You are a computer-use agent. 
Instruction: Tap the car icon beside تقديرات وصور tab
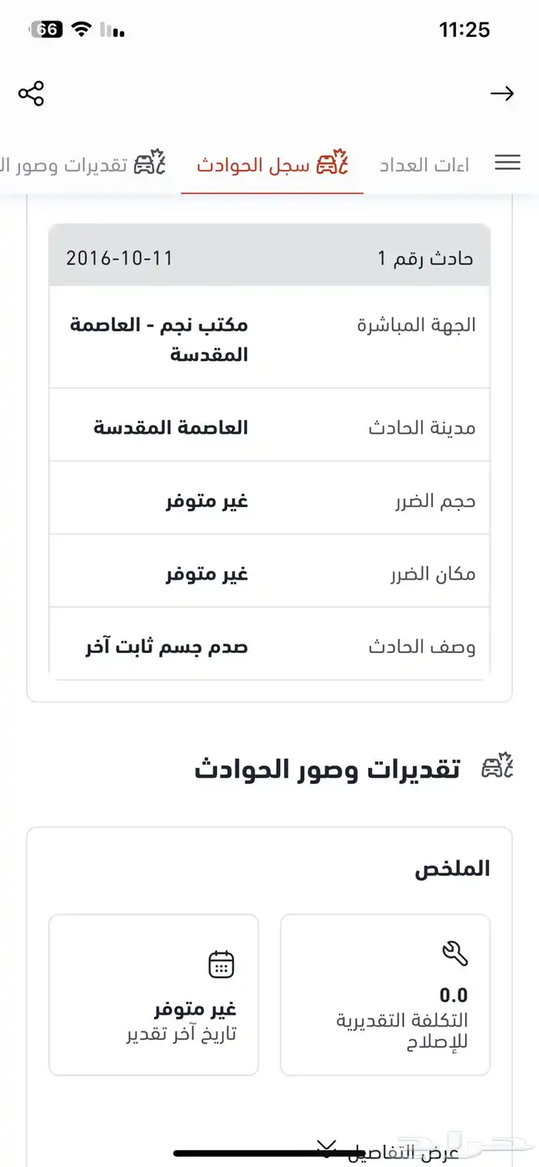click(x=149, y=163)
